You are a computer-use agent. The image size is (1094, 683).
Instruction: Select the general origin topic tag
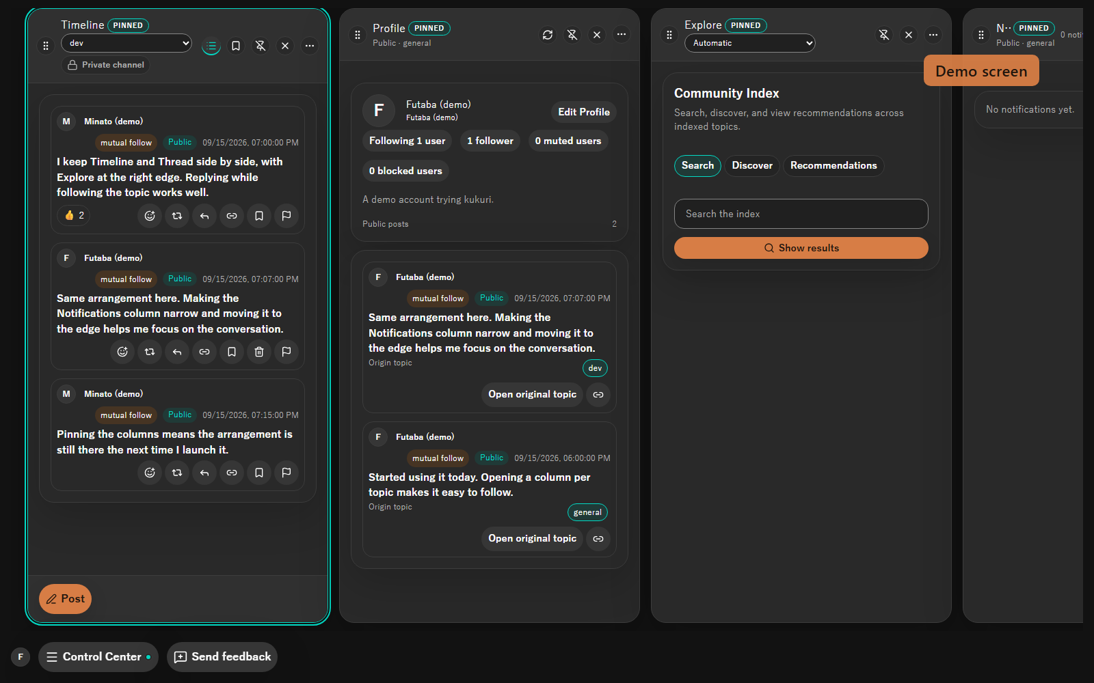587,512
